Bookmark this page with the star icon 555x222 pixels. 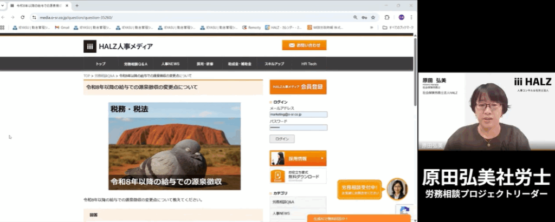coord(373,17)
